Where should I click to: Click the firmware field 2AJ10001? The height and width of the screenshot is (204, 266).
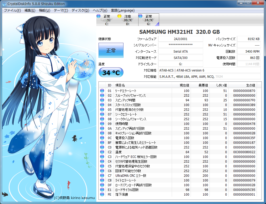click(x=180, y=39)
